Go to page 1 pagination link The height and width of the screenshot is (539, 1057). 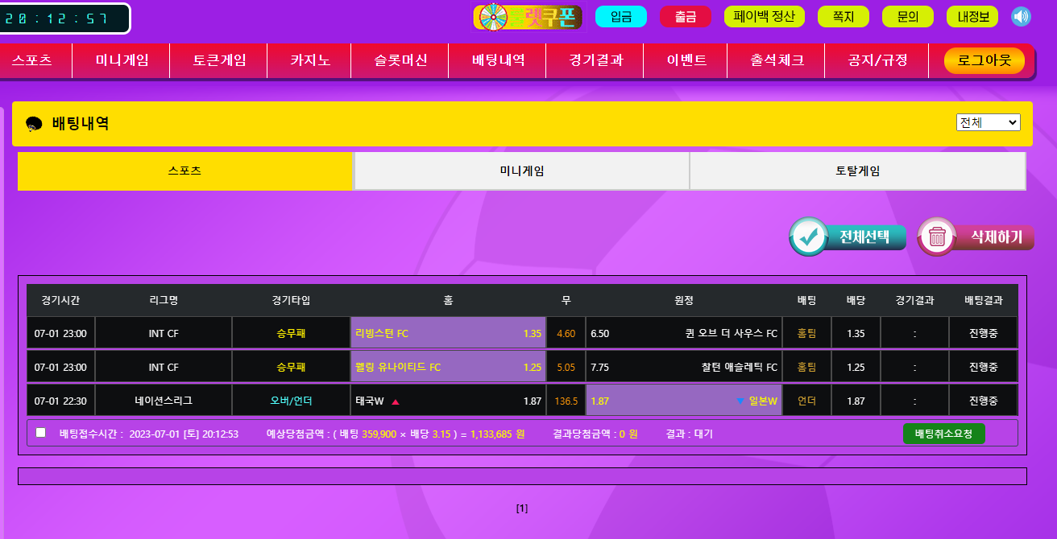pos(522,508)
